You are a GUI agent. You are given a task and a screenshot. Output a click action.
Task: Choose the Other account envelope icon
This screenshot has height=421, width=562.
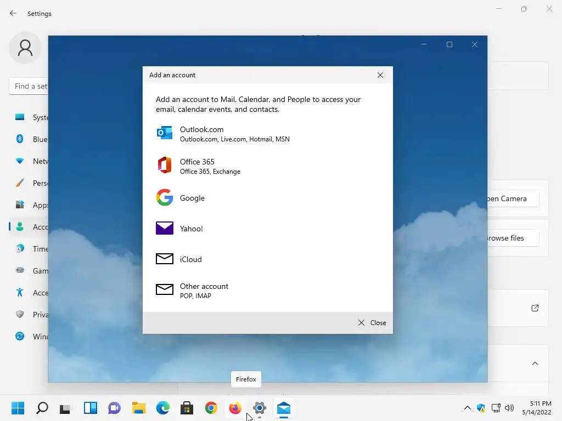tap(165, 289)
